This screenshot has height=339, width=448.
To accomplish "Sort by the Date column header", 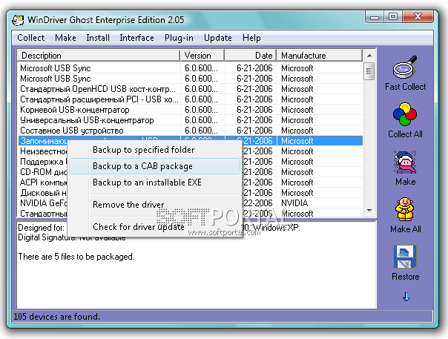I will coord(251,55).
